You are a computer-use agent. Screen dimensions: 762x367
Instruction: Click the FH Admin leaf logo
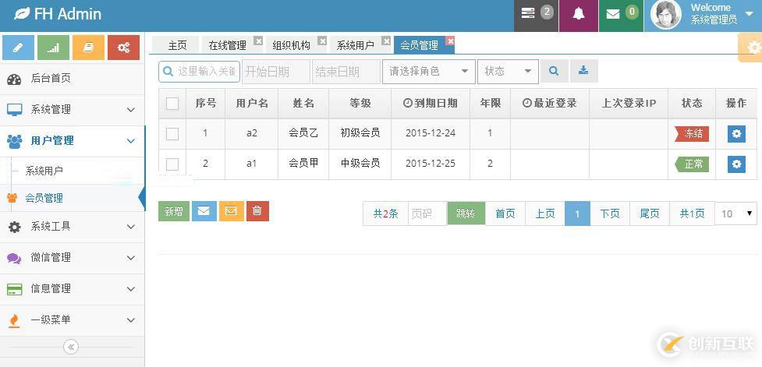point(22,13)
